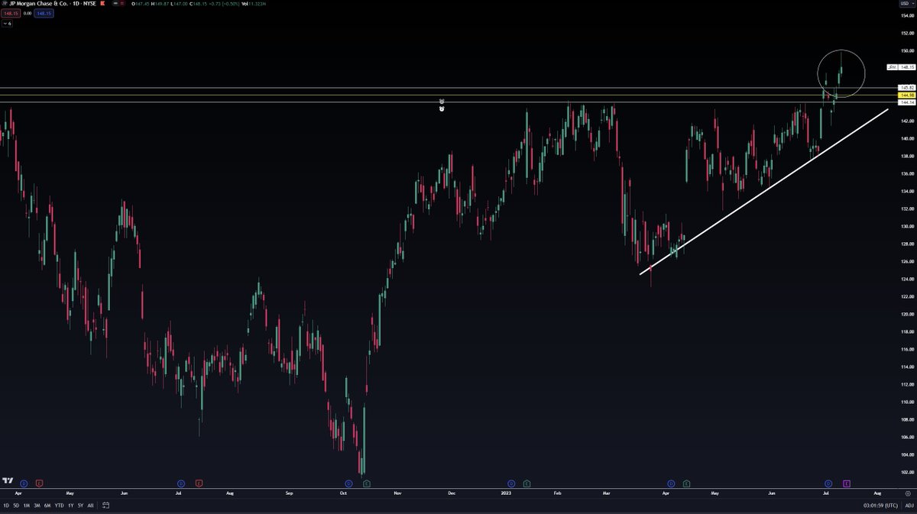Click the dividend marker near April 2022

tap(24, 483)
